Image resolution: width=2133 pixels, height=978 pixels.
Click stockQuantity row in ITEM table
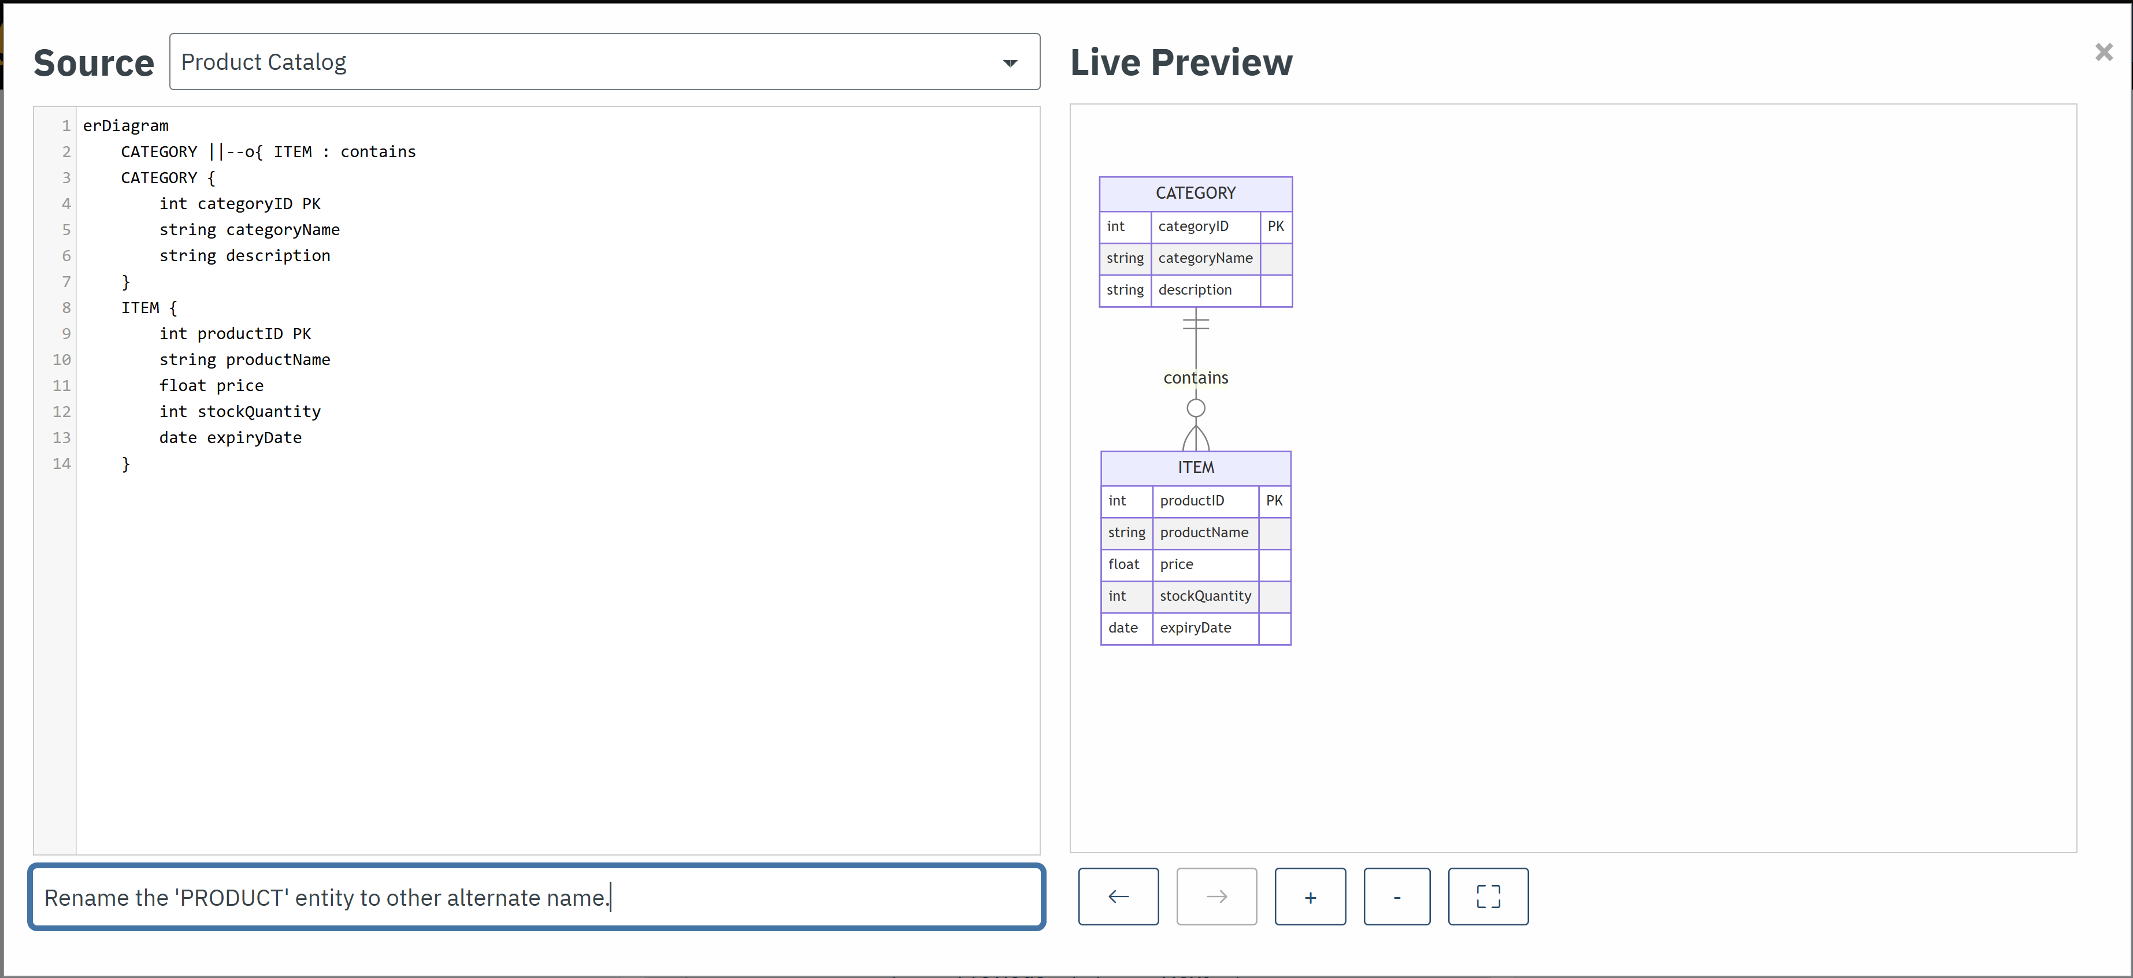click(1204, 596)
